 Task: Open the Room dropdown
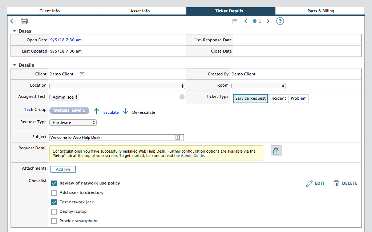point(258,86)
